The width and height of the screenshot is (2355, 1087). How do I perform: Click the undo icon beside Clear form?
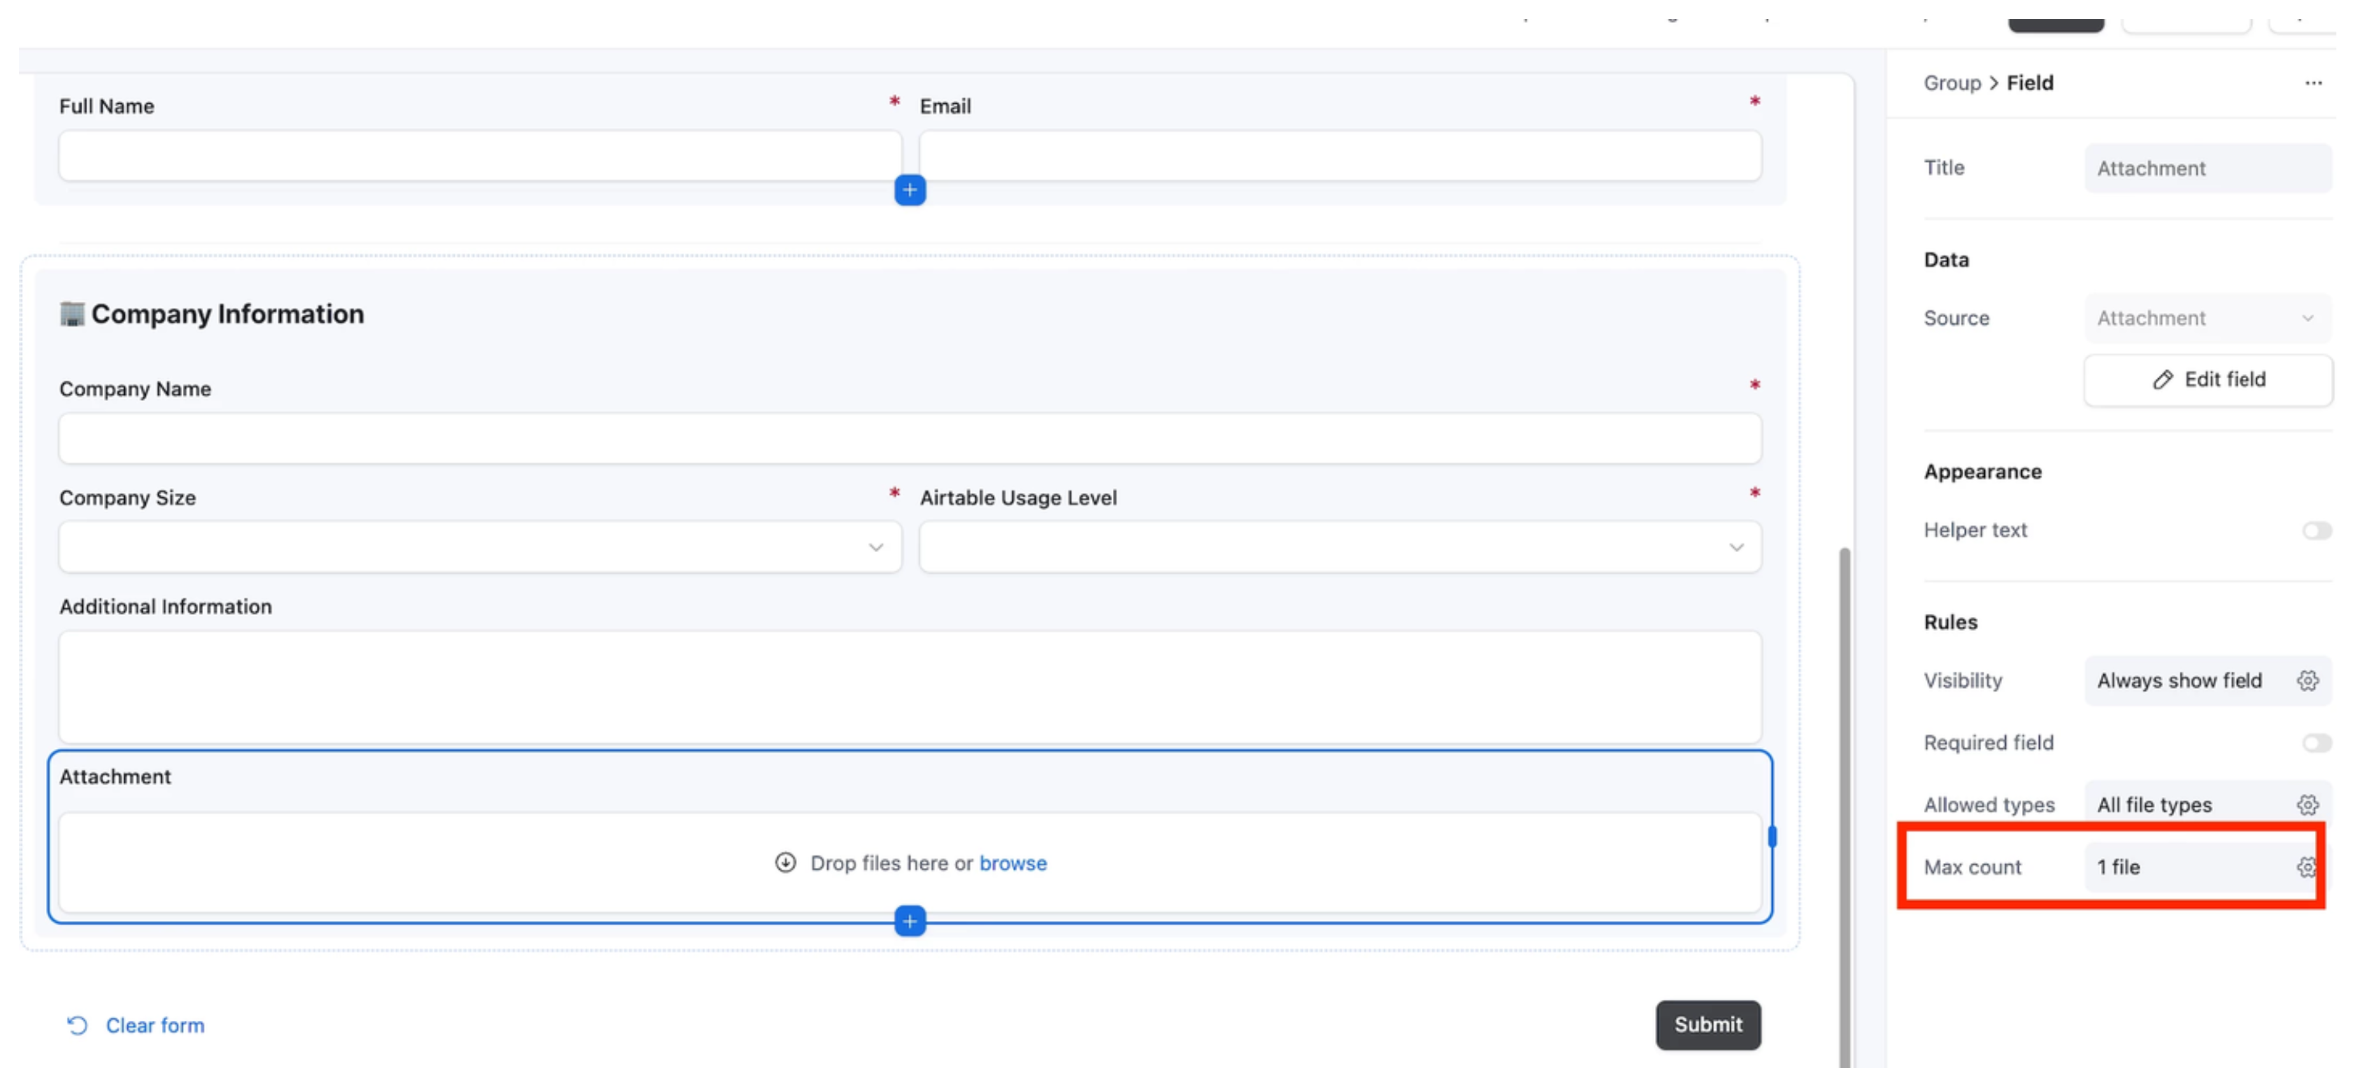(77, 1025)
